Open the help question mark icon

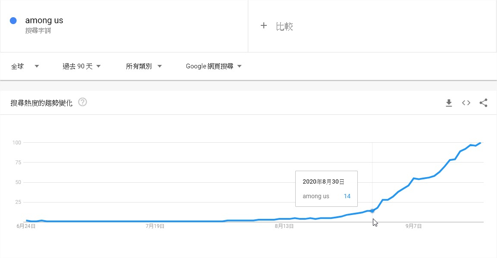(x=82, y=102)
